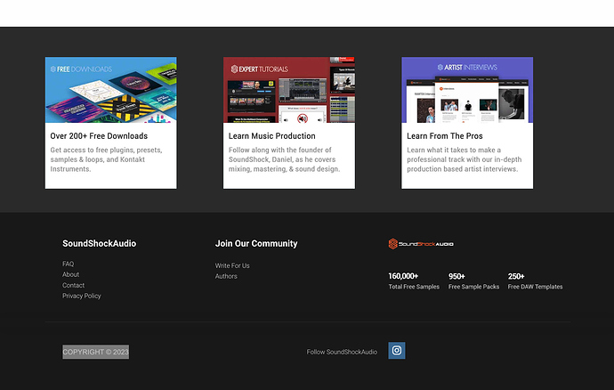The image size is (614, 390).
Task: Click the 250+ Free DAW Templates stat
Action: [x=535, y=281]
